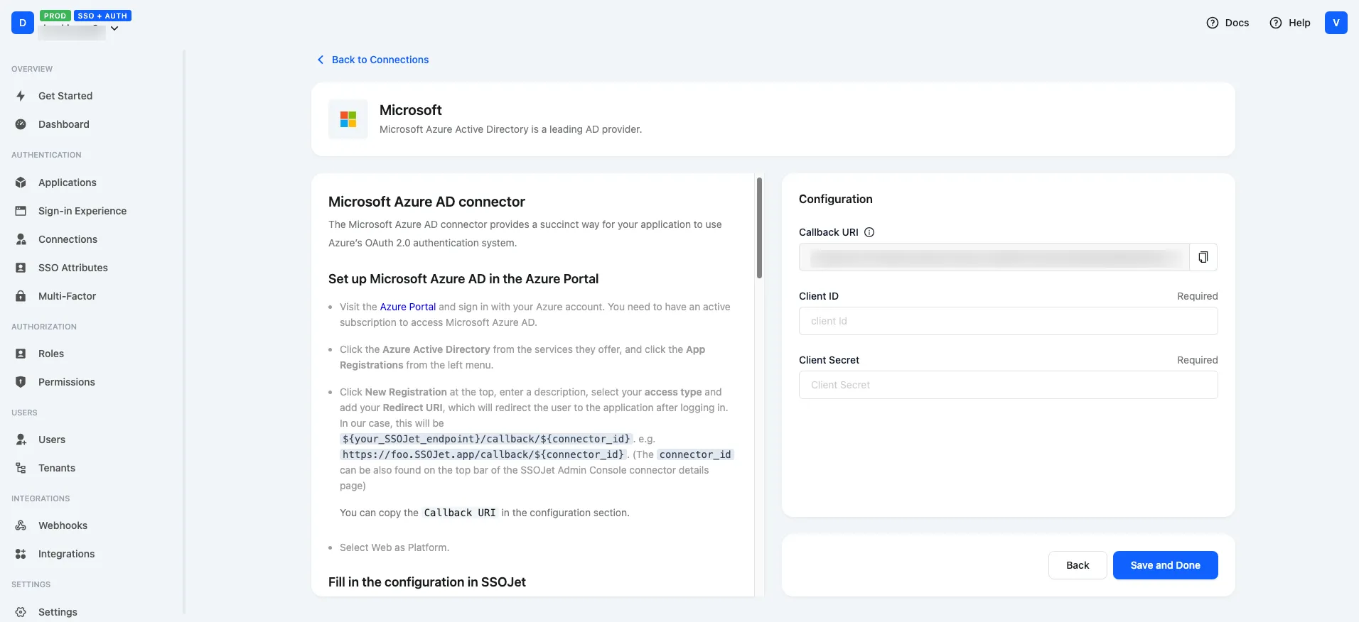Image resolution: width=1359 pixels, height=622 pixels.
Task: Open Integrations page
Action: tap(66, 554)
